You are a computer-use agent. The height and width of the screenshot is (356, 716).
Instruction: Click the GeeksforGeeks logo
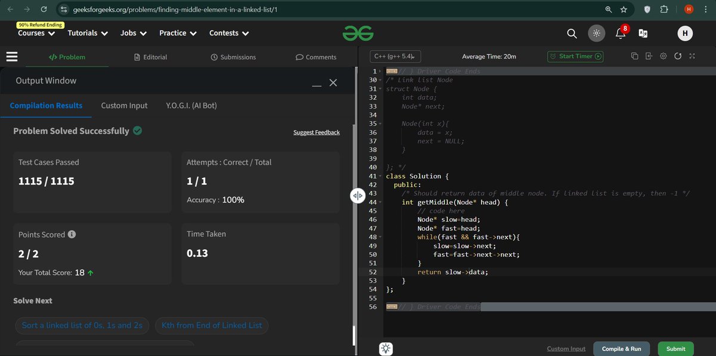(x=358, y=33)
